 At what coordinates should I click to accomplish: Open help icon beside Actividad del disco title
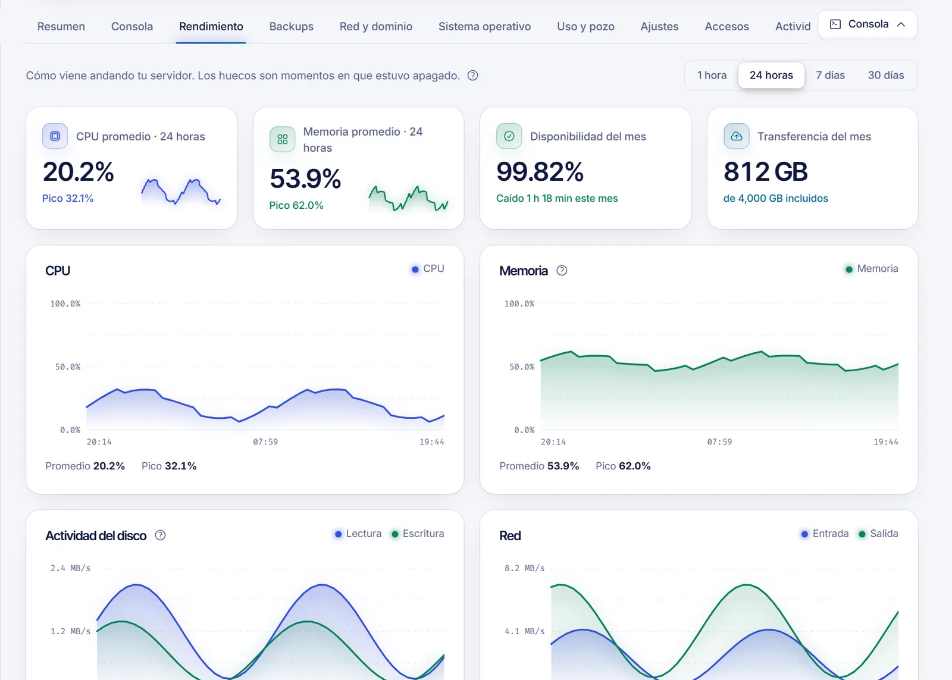(x=160, y=535)
